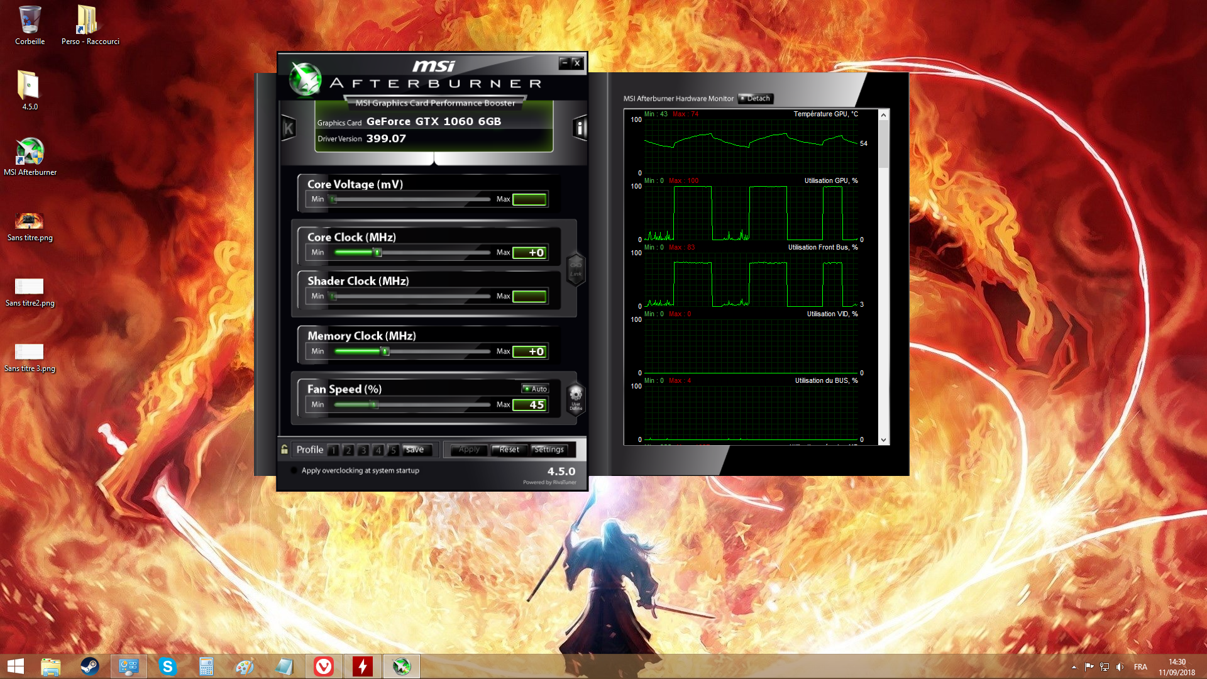
Task: Click the profile lock padlock icon
Action: [x=285, y=449]
